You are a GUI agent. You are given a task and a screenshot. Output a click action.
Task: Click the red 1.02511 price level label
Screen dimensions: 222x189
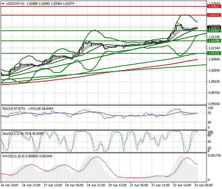[x=214, y=15]
